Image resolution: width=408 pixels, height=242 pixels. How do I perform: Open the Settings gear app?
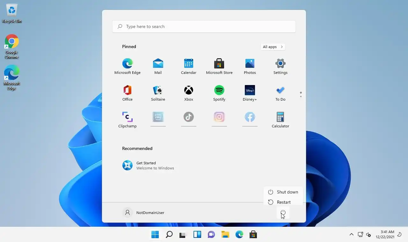[280, 67]
